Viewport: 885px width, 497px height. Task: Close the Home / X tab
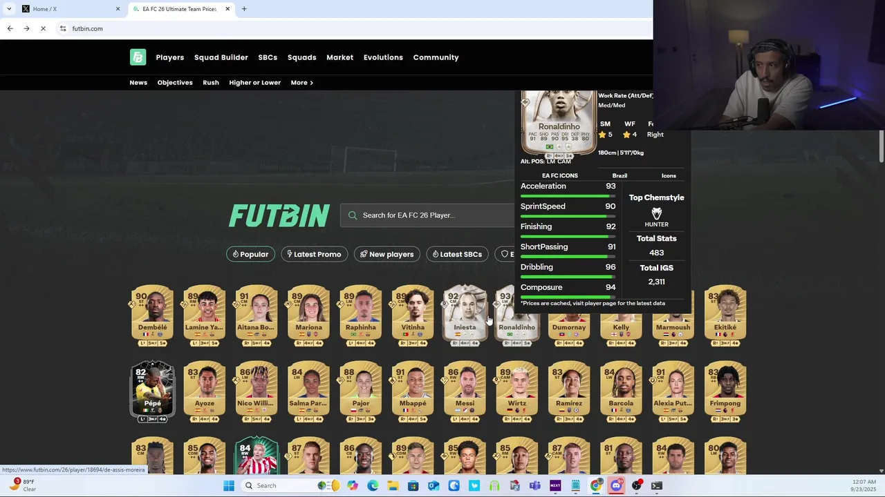(x=118, y=9)
